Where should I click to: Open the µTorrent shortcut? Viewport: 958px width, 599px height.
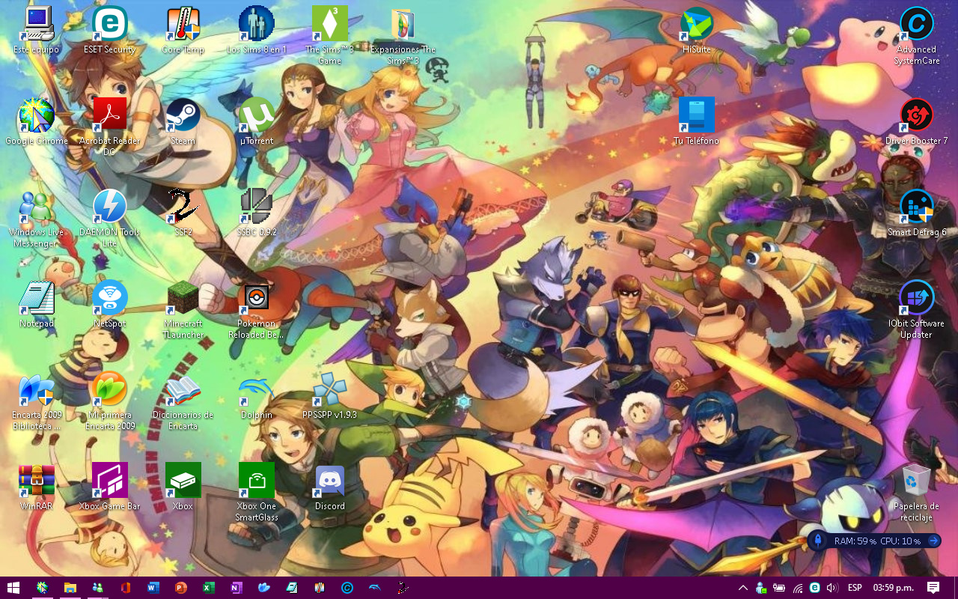[x=257, y=122]
